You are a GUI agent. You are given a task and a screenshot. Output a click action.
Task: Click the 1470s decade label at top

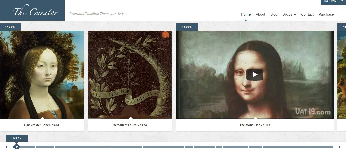[x=10, y=27]
